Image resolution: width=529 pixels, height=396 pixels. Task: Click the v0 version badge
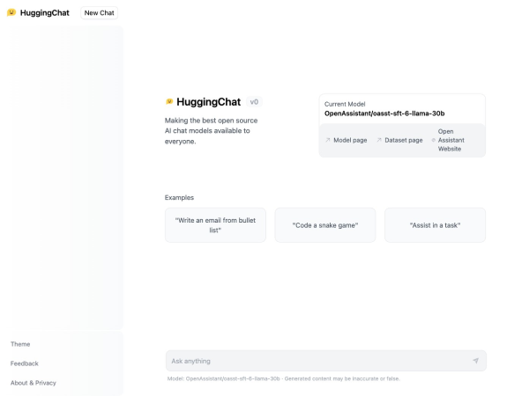click(x=254, y=102)
